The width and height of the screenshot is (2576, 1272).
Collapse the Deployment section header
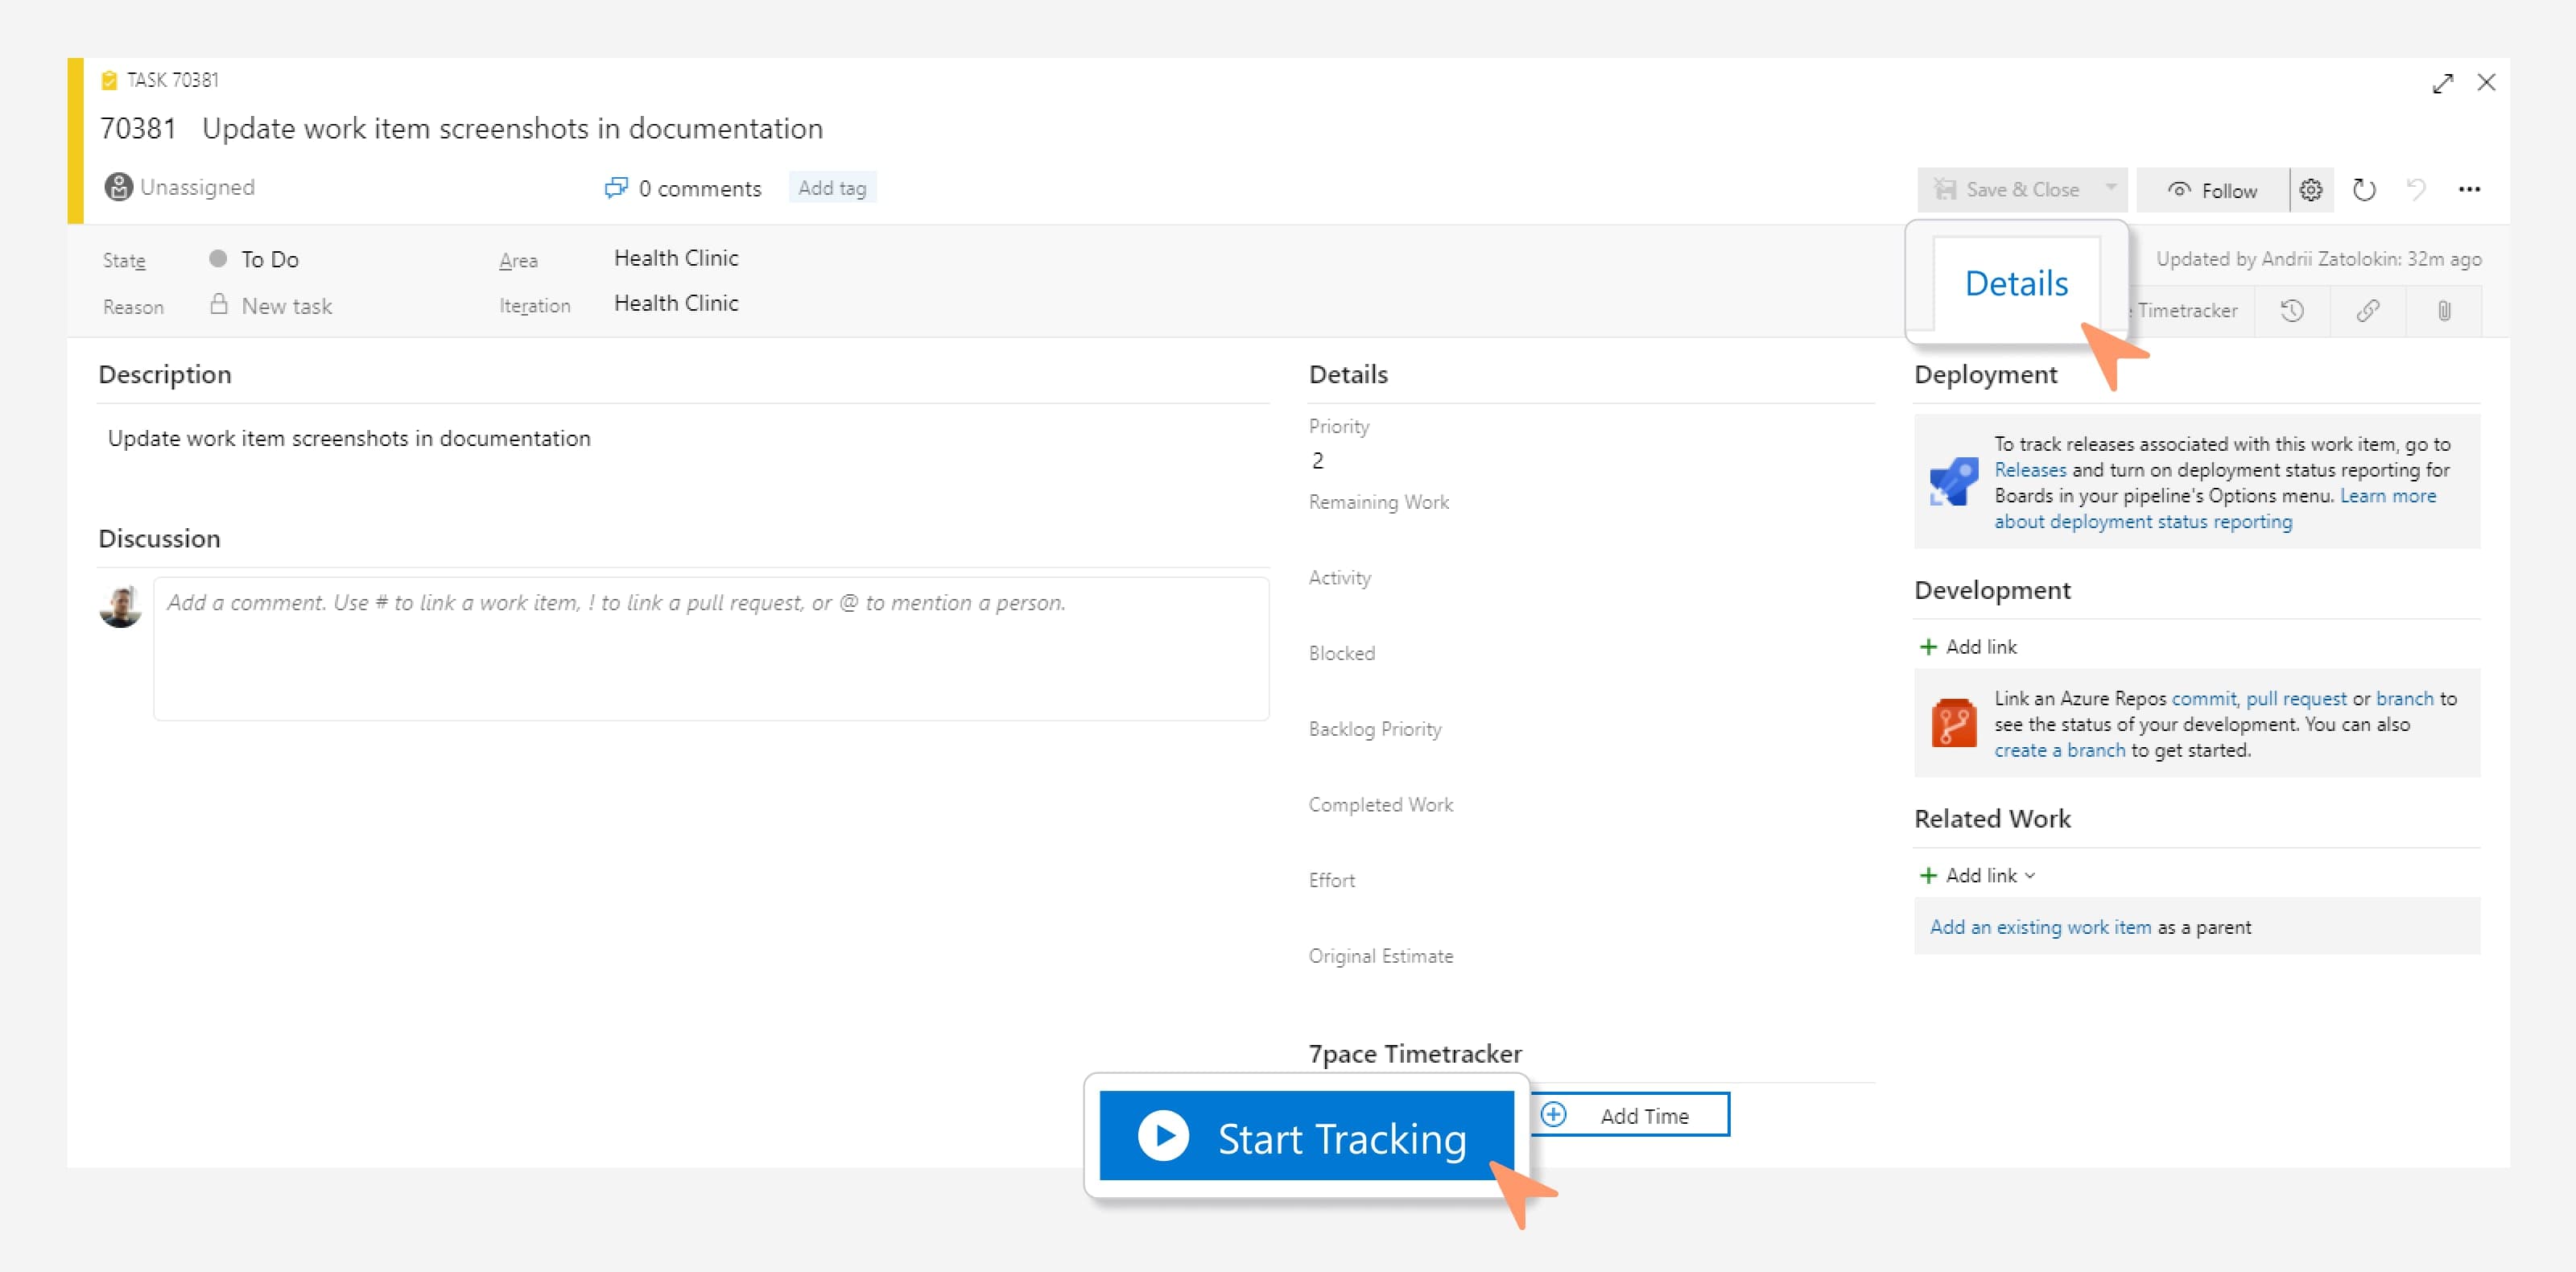click(1985, 375)
